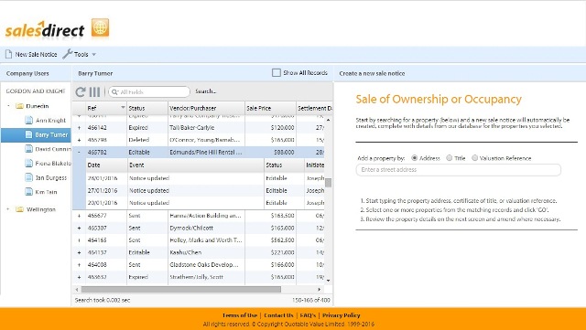Click the magnifier in the All Fields box
Screen dimensions: 586x330
pyautogui.click(x=114, y=91)
